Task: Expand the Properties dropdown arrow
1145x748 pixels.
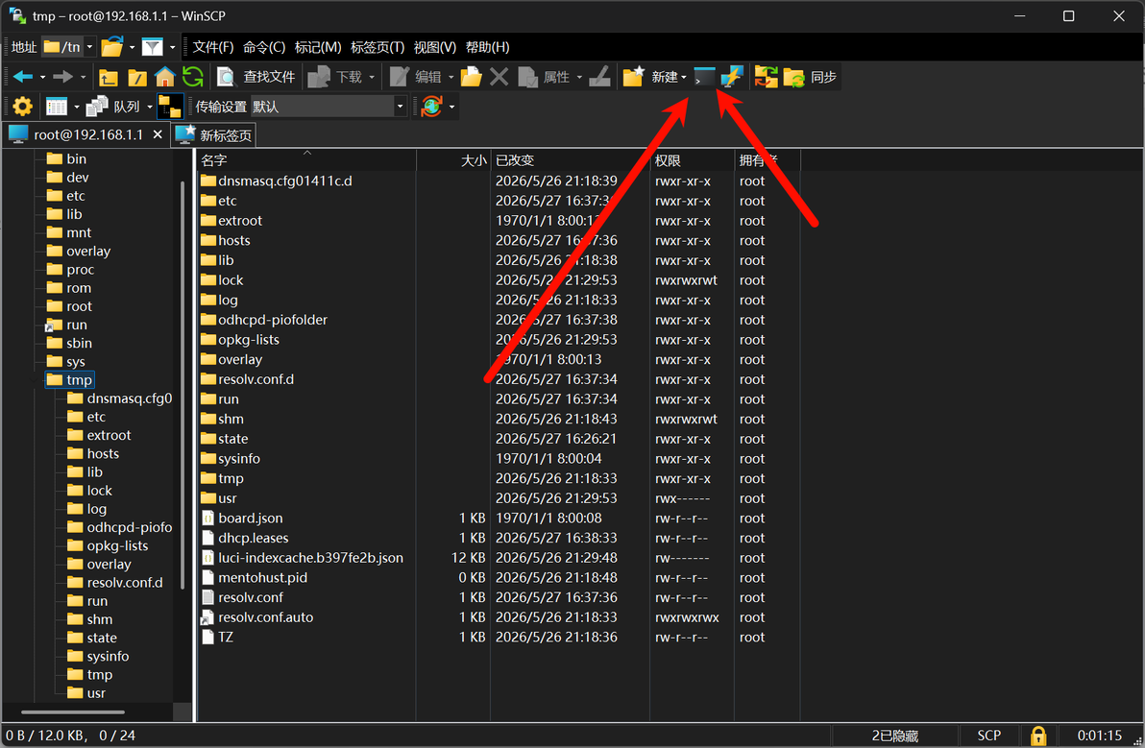Action: [x=579, y=77]
